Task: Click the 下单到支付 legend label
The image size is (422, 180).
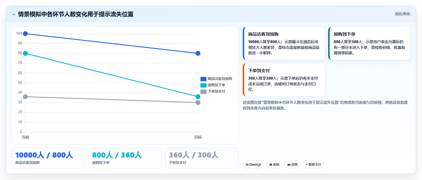Action: click(216, 91)
